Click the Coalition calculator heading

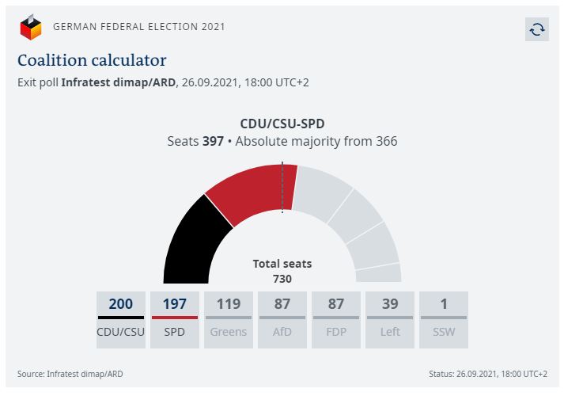(92, 60)
